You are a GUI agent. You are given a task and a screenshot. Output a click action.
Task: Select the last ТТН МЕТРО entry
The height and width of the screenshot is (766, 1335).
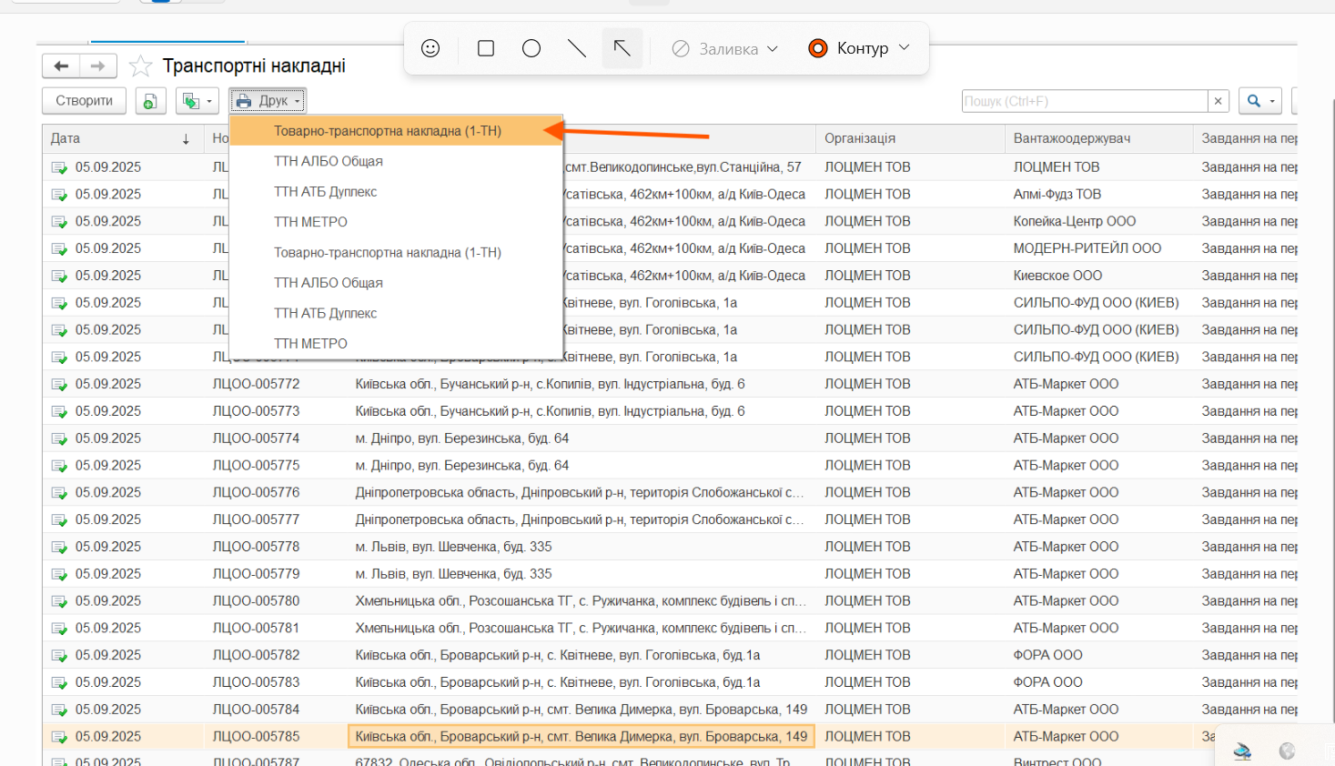[x=397, y=344]
